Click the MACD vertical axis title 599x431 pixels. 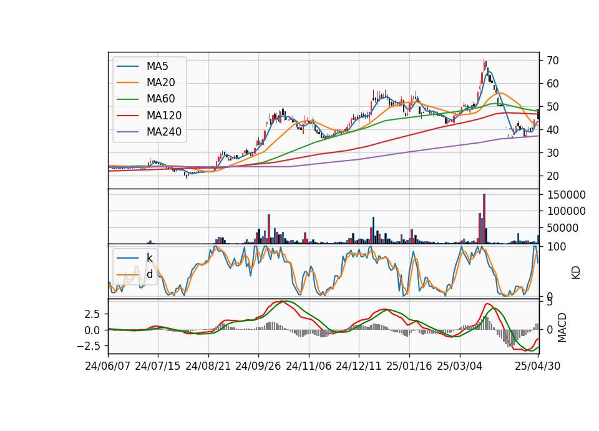[562, 327]
